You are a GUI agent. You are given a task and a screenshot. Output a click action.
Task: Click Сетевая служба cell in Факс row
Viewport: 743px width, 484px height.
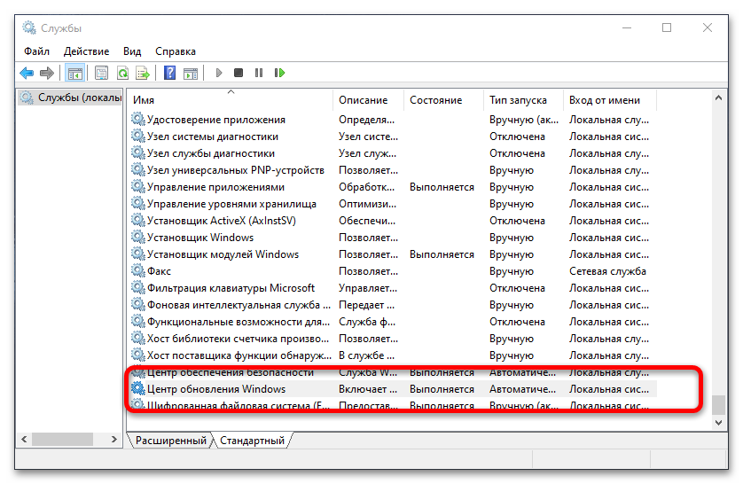coord(607,271)
